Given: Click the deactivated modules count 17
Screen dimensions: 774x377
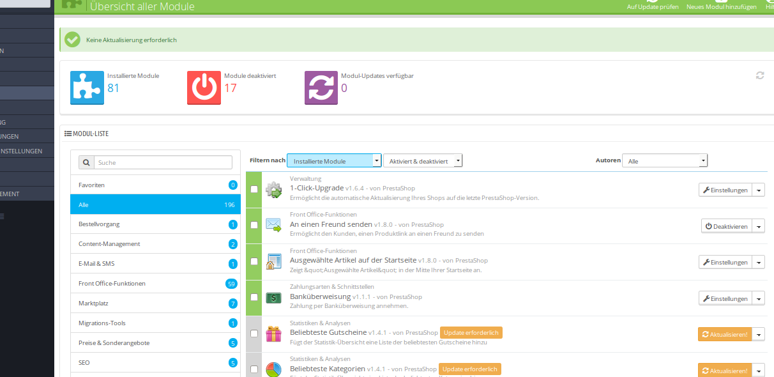Looking at the screenshot, I should tap(231, 88).
